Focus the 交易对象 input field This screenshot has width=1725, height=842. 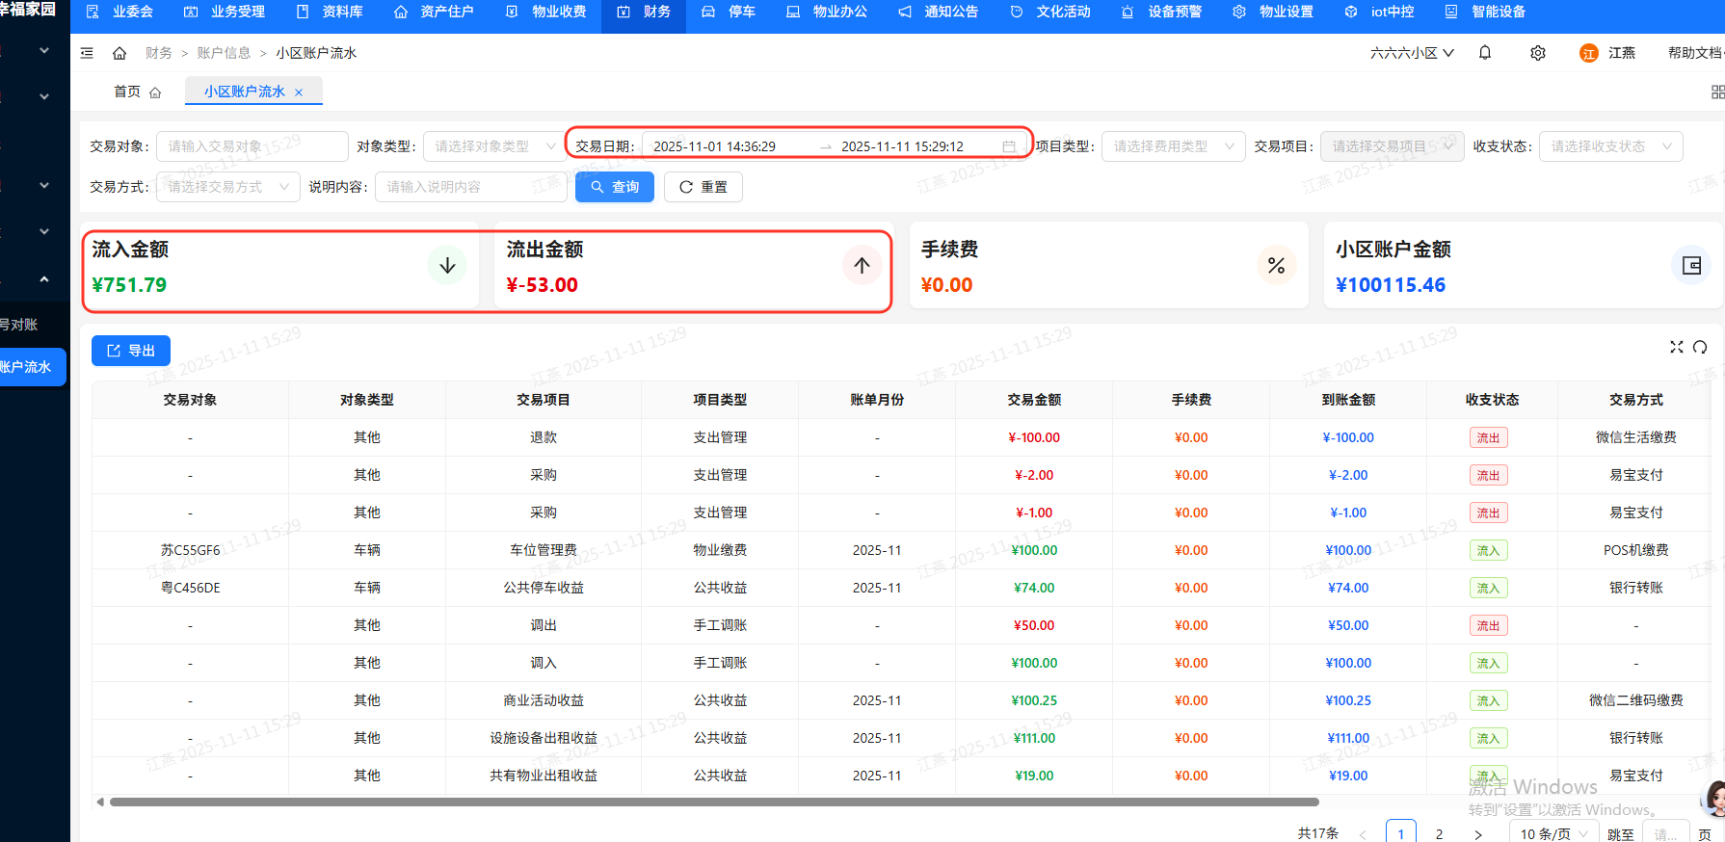252,146
